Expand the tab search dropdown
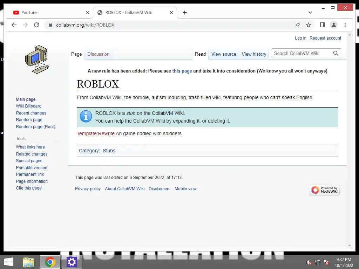Viewport: 359px width, 269px height. tap(310, 13)
